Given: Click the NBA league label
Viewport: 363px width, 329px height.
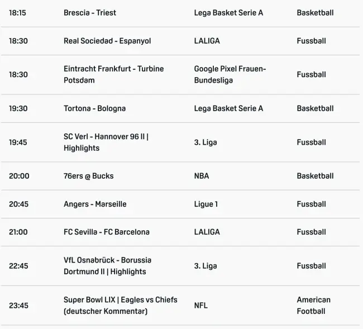Looking at the screenshot, I should 202,176.
